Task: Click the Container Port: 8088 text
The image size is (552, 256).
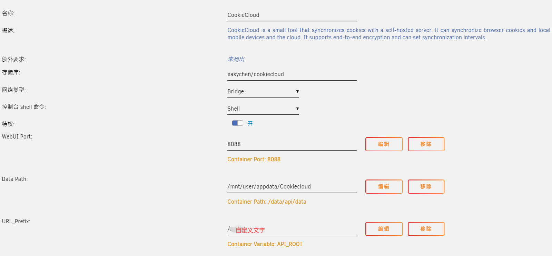Action: (254, 159)
